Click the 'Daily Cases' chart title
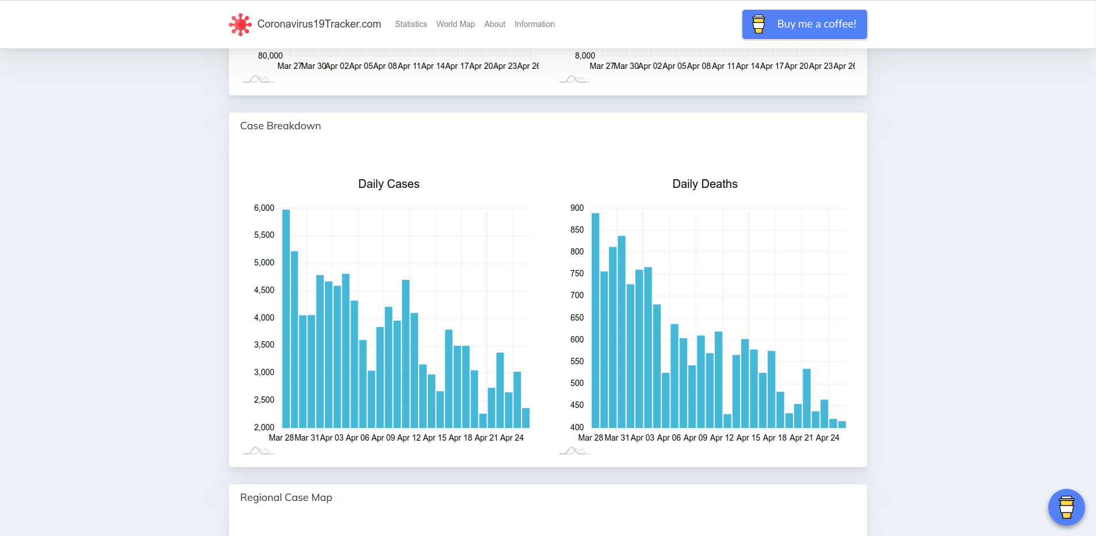Viewport: 1096px width, 536px height. point(389,184)
